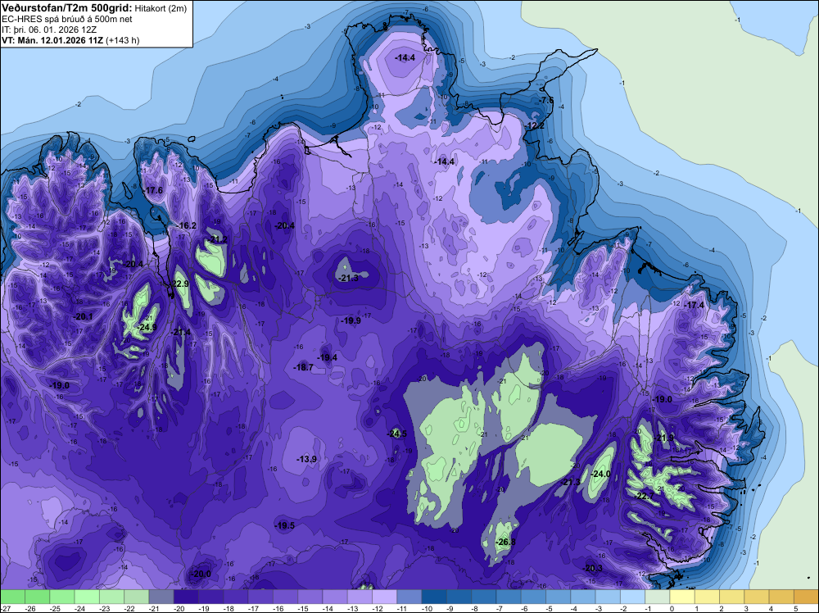Click the orange legend swatch labeled 5
Viewport: 819px width, 613px height.
tap(807, 597)
